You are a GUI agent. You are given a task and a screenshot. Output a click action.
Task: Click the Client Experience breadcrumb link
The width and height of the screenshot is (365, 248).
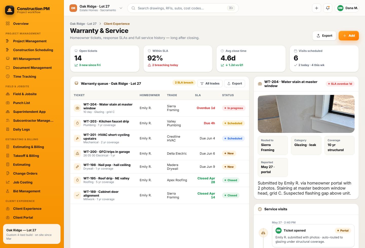pyautogui.click(x=117, y=24)
